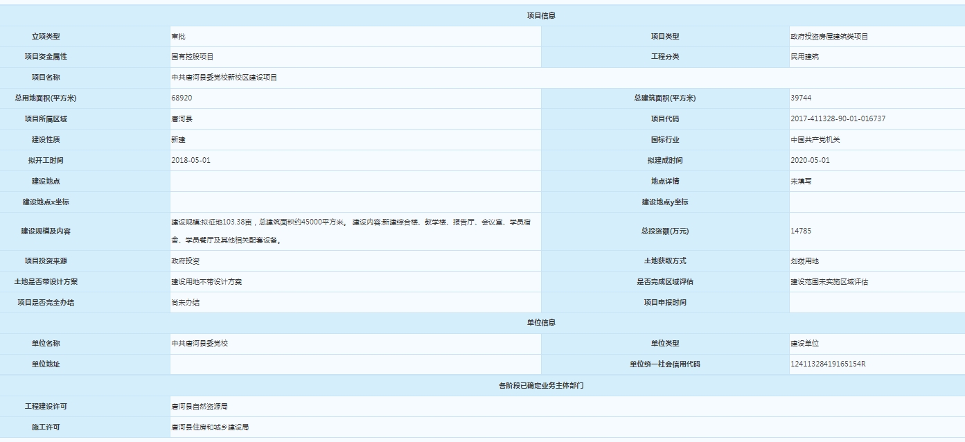Click the total land area value 68920

[x=182, y=98]
